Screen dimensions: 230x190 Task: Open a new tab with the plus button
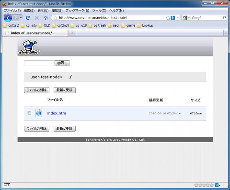pos(72,33)
